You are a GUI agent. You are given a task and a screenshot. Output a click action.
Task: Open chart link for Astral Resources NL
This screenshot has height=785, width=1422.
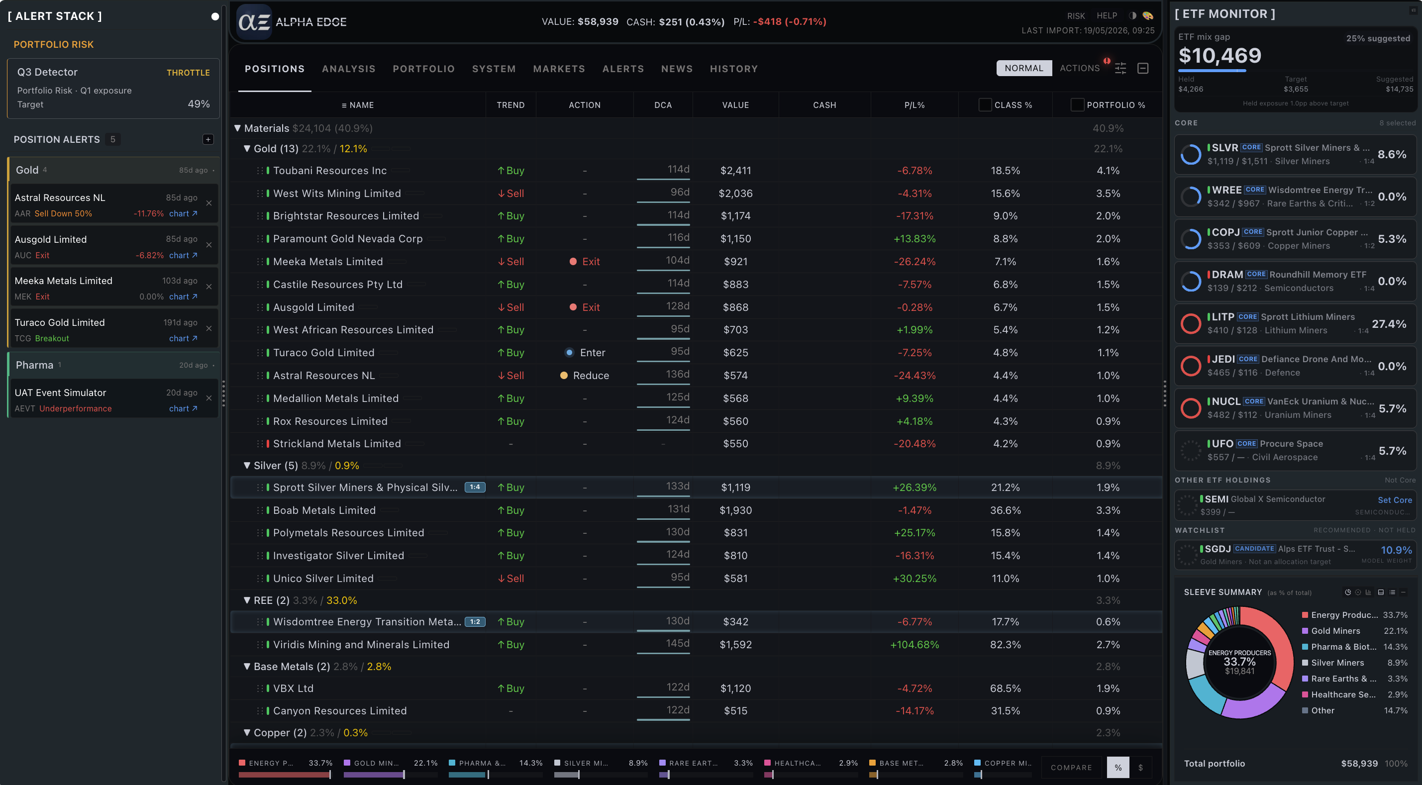[183, 213]
